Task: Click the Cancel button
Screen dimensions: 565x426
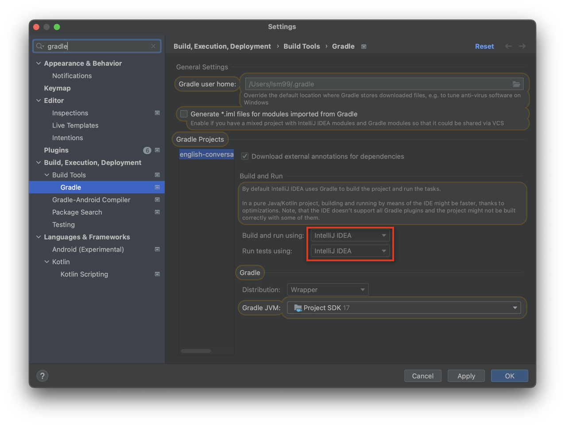Action: tap(423, 376)
